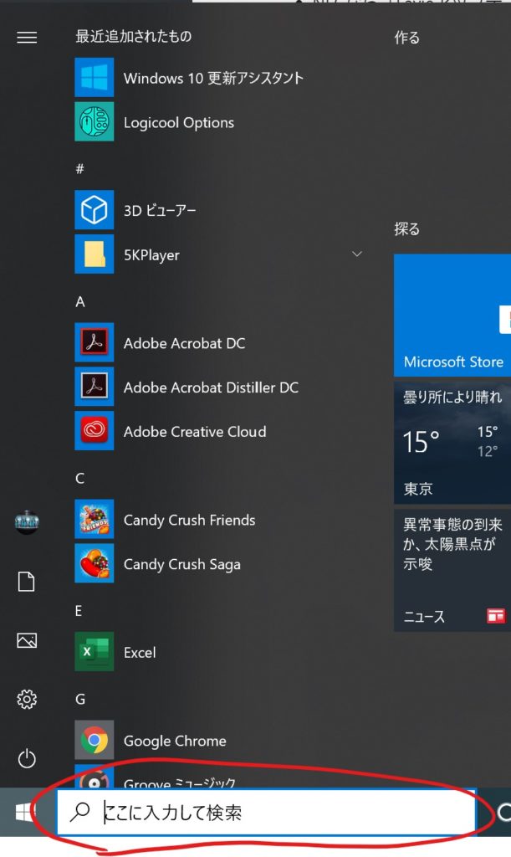Open Adobe Creative Cloud icon
The height and width of the screenshot is (857, 511).
pyautogui.click(x=95, y=431)
